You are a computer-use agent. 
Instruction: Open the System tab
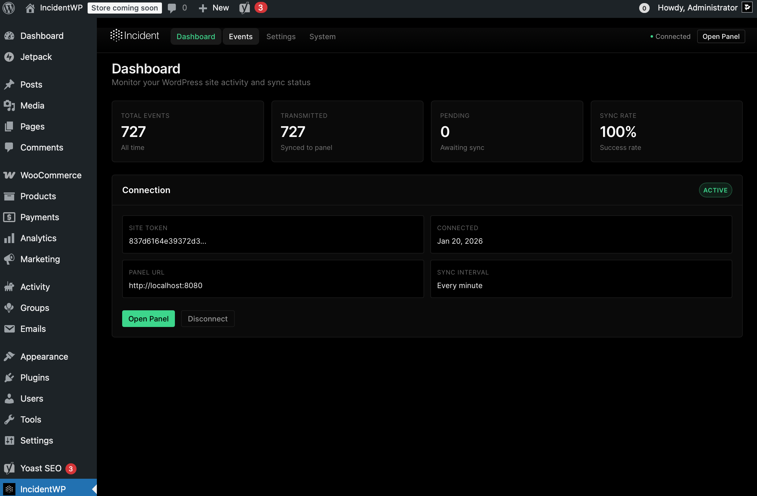point(322,36)
